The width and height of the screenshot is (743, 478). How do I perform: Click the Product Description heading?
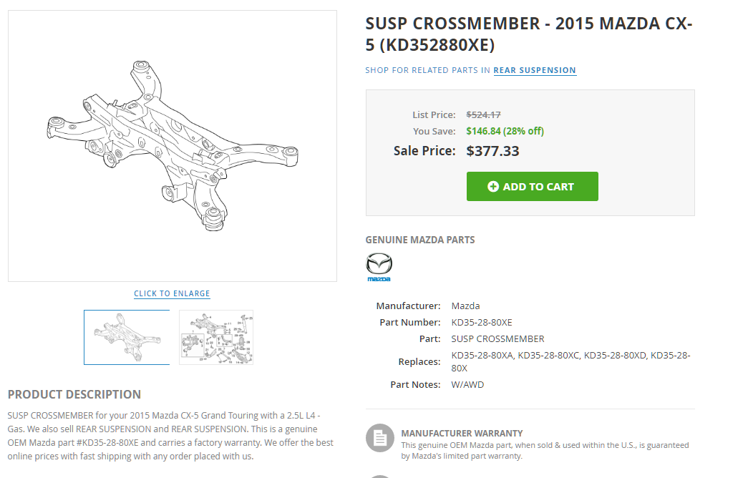pyautogui.click(x=74, y=394)
